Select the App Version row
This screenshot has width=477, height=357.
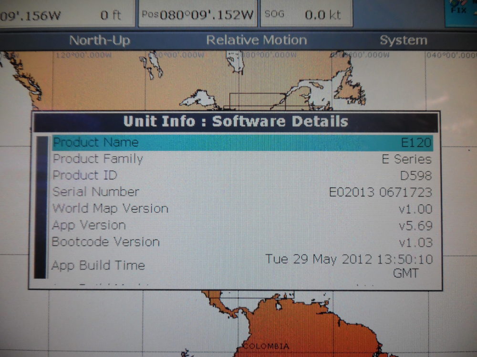point(242,226)
